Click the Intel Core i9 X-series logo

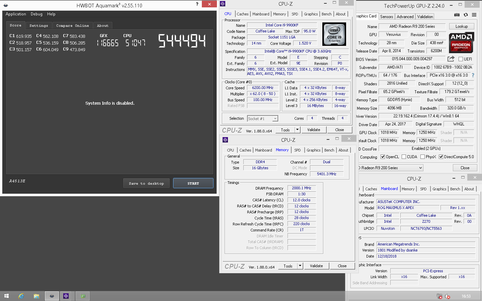click(334, 34)
